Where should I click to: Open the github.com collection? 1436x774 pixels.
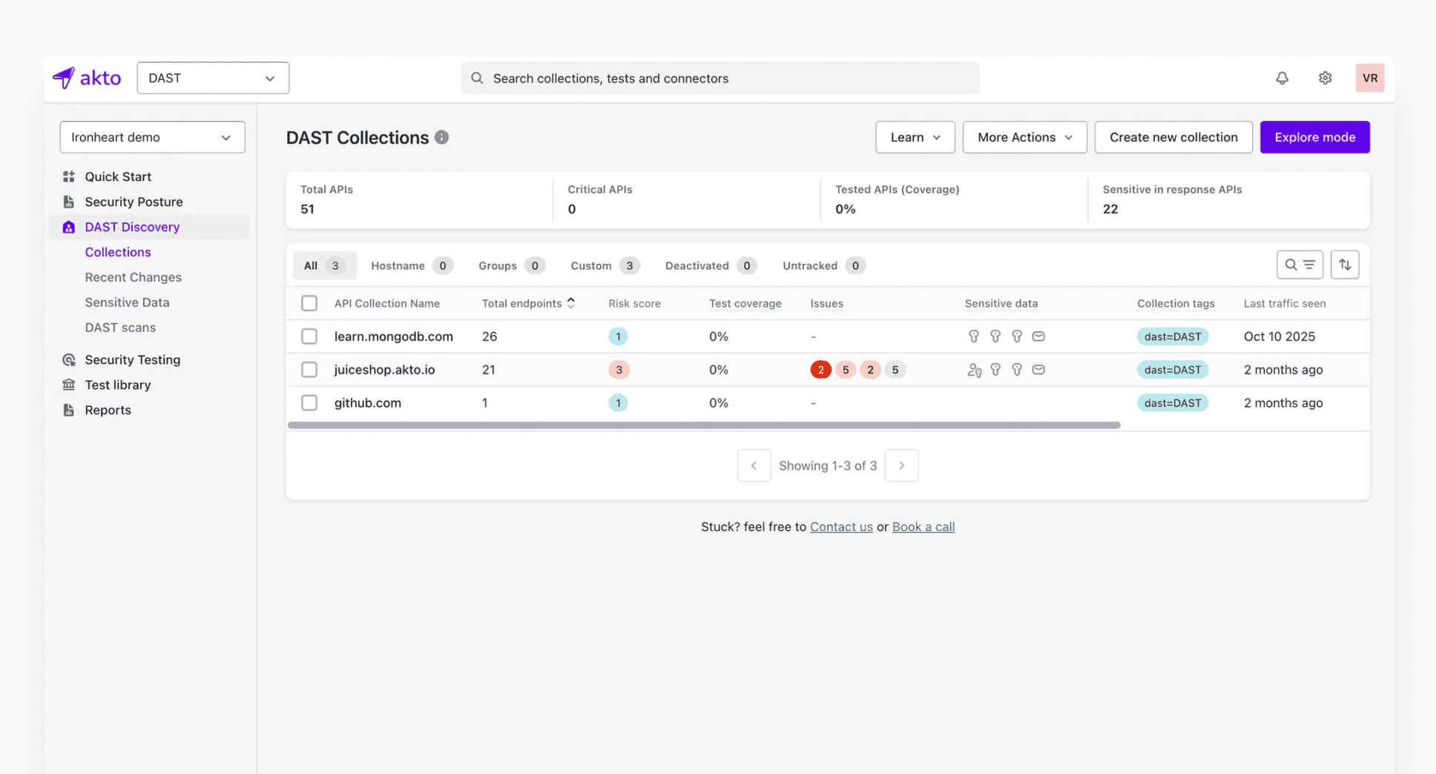click(x=368, y=403)
